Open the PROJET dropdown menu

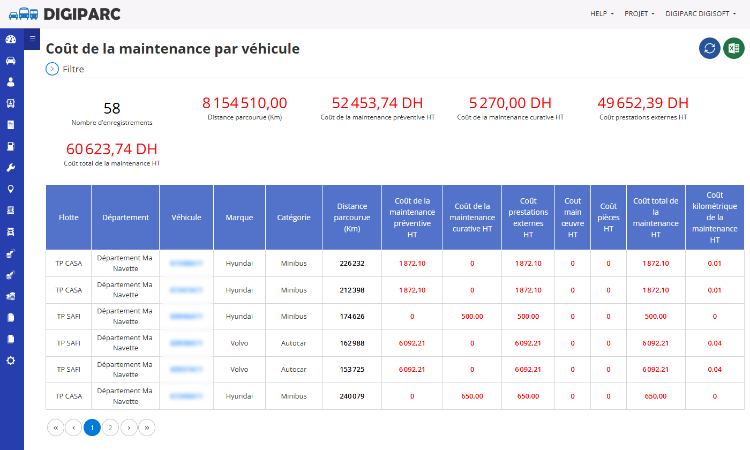[640, 14]
